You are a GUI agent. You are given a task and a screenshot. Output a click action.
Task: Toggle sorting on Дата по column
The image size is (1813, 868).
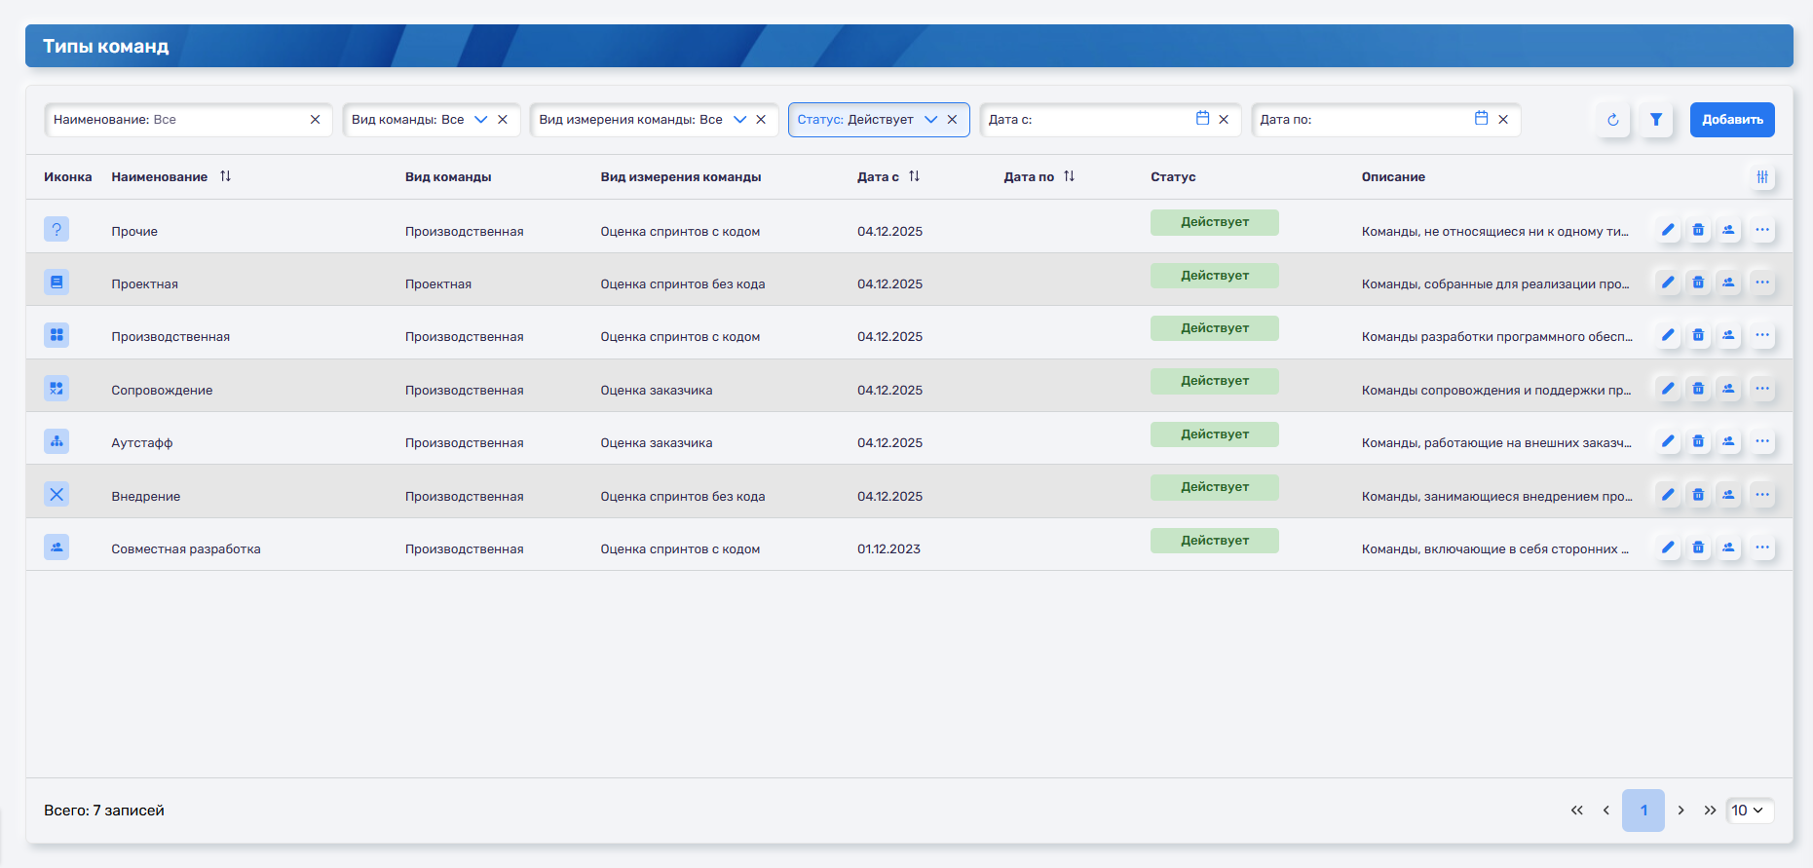coord(1069,176)
